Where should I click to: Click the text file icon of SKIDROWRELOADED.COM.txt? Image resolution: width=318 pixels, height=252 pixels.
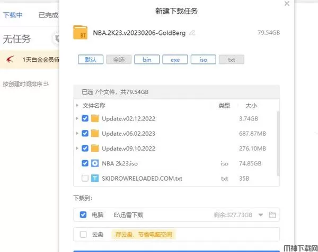point(95,178)
